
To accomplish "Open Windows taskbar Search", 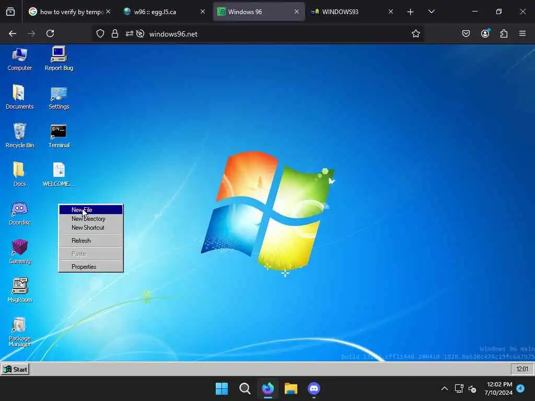I will (245, 388).
